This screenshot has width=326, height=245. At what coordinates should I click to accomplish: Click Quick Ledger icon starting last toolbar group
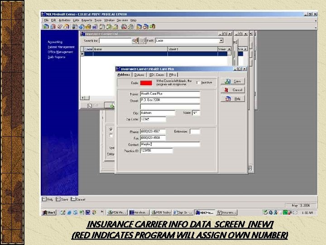tap(139, 27)
